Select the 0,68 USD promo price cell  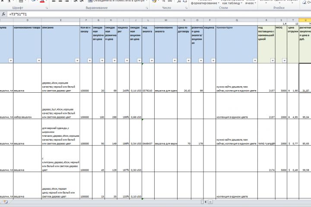(x=136, y=106)
